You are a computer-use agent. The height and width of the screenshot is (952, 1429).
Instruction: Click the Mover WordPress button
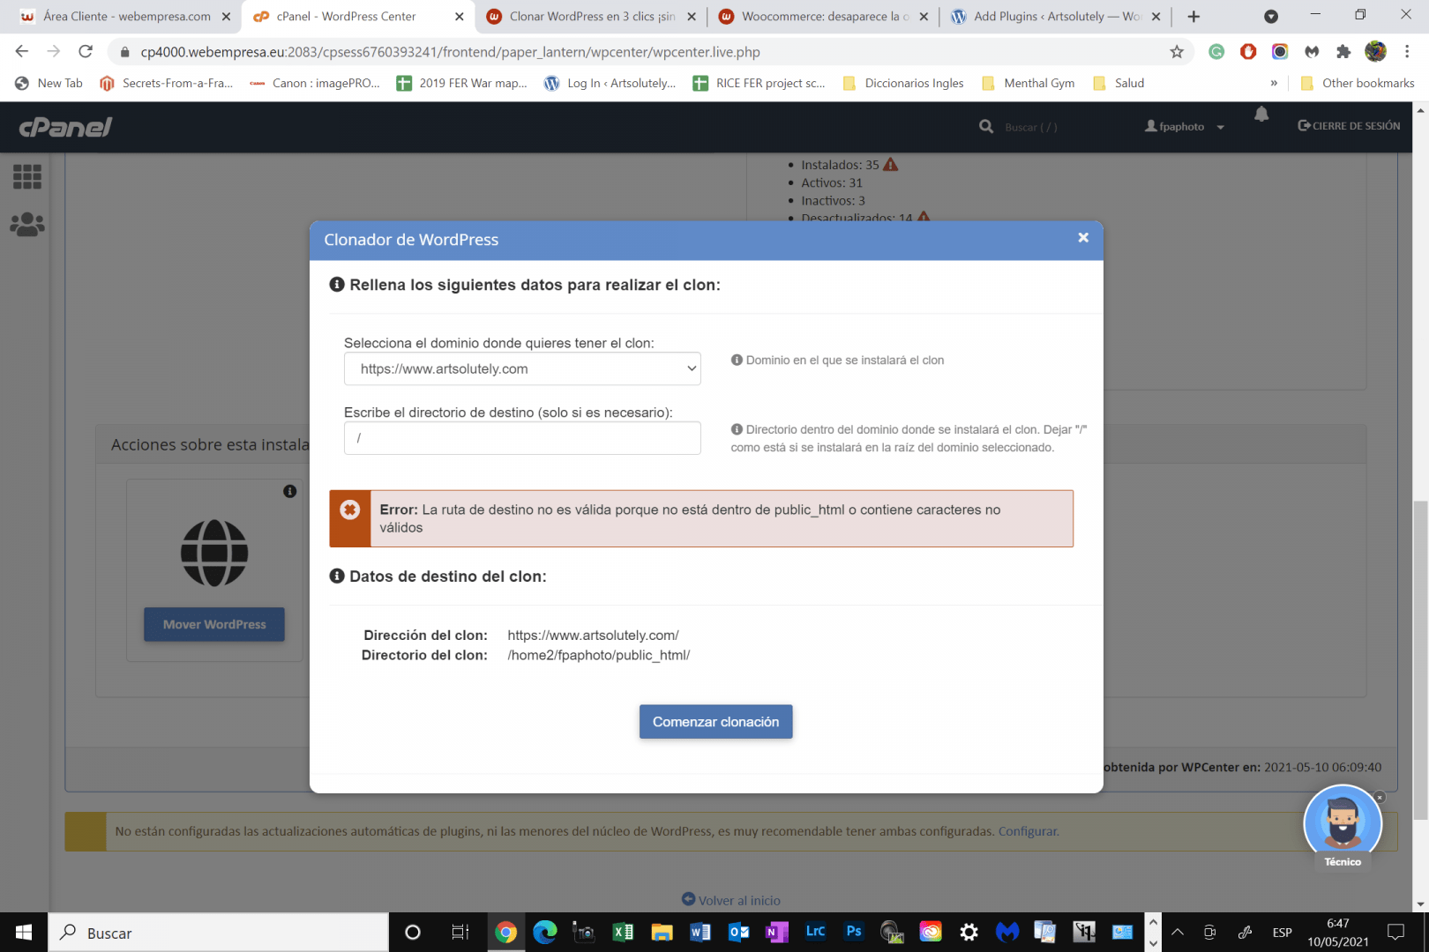pyautogui.click(x=214, y=624)
